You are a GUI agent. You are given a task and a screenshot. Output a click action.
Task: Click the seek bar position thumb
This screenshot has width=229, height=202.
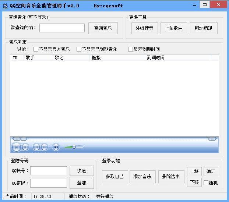coord(23,139)
